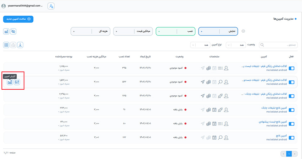Open account menu for yasermanafi444@gmail.com
This screenshot has height=159, width=302.
pos(22,6)
